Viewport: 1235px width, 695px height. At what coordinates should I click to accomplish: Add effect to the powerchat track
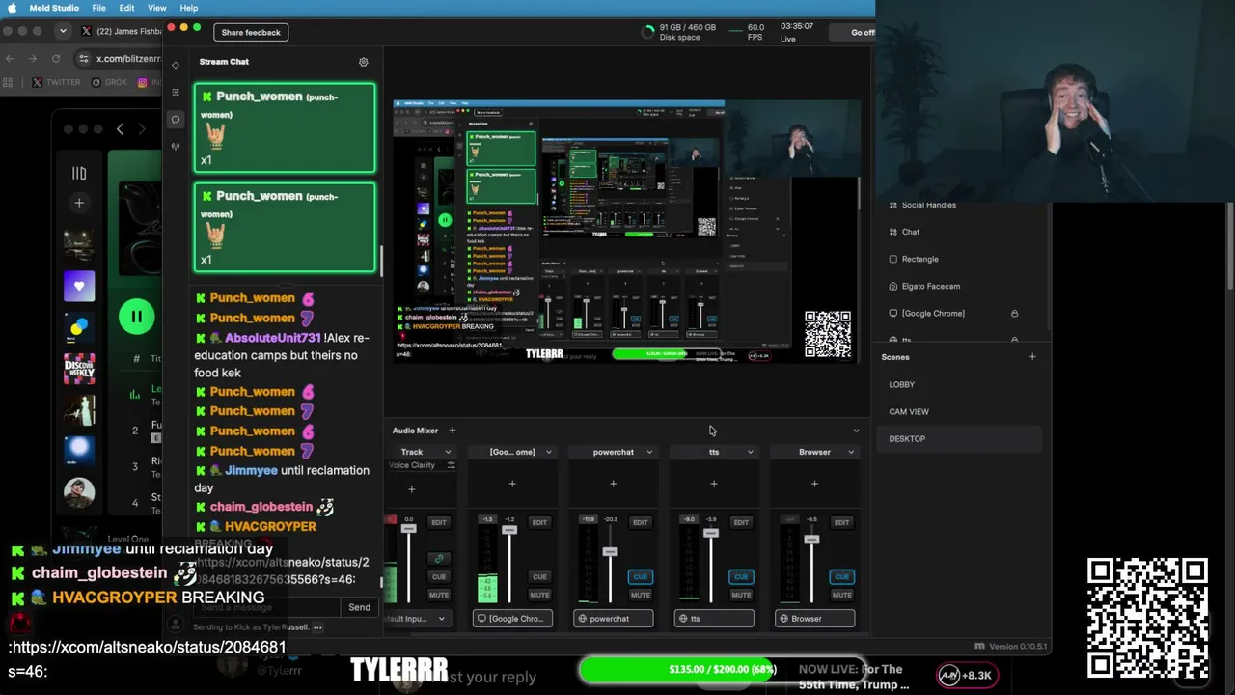pyautogui.click(x=613, y=484)
